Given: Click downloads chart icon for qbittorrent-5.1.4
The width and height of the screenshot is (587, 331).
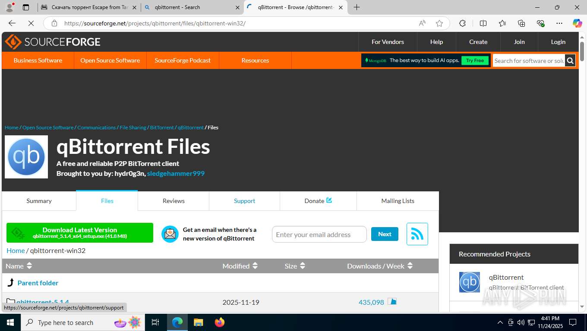Looking at the screenshot, I should (392, 302).
